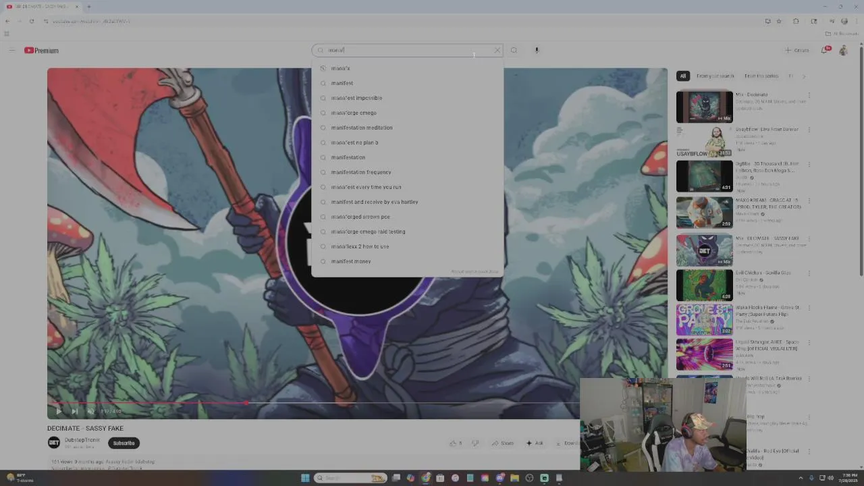Open the MAXO KREAM video thumbnail
The height and width of the screenshot is (486, 864).
pos(704,212)
